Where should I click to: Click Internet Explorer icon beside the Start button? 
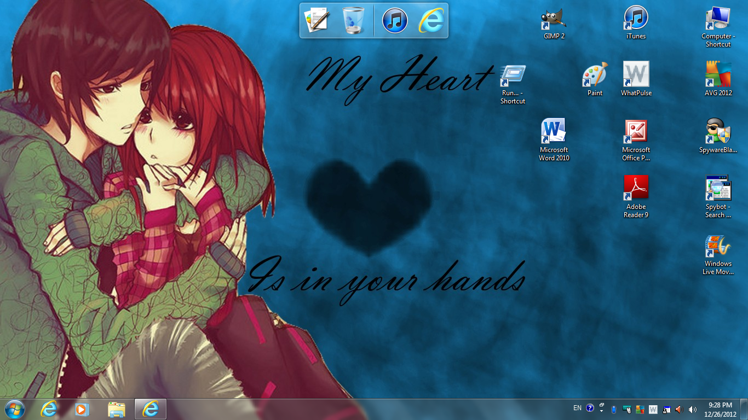click(x=48, y=409)
